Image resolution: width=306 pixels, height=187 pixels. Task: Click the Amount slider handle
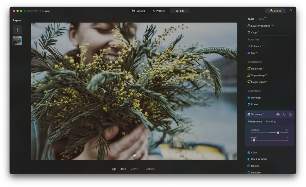(x=278, y=133)
